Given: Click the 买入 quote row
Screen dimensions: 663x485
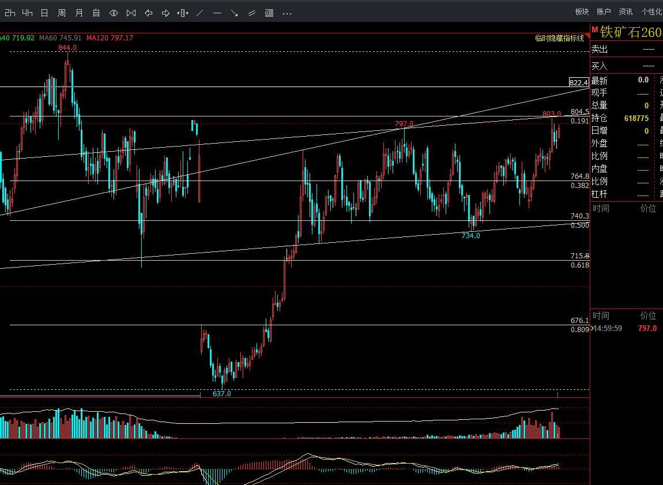Looking at the screenshot, I should [x=627, y=66].
